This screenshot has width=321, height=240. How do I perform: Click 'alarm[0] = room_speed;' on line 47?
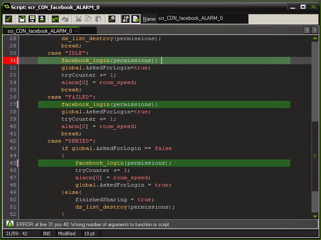pyautogui.click(x=113, y=178)
